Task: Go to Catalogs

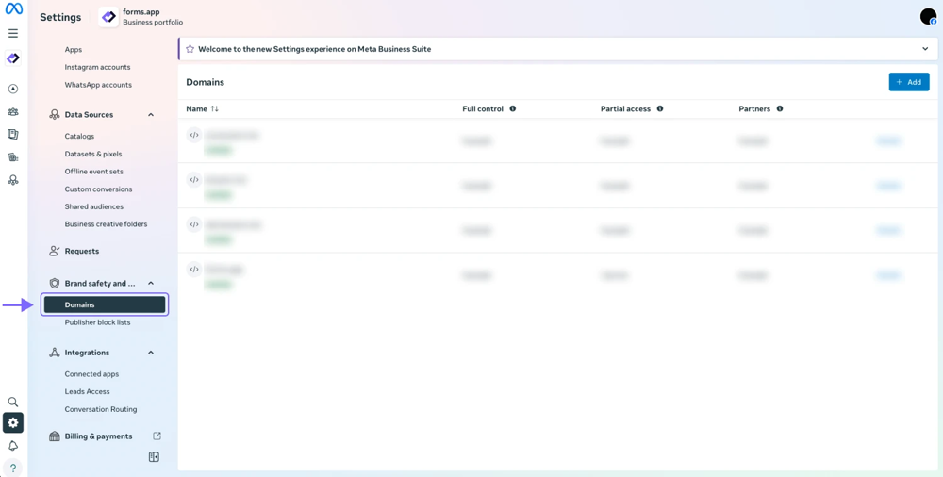Action: click(x=79, y=136)
